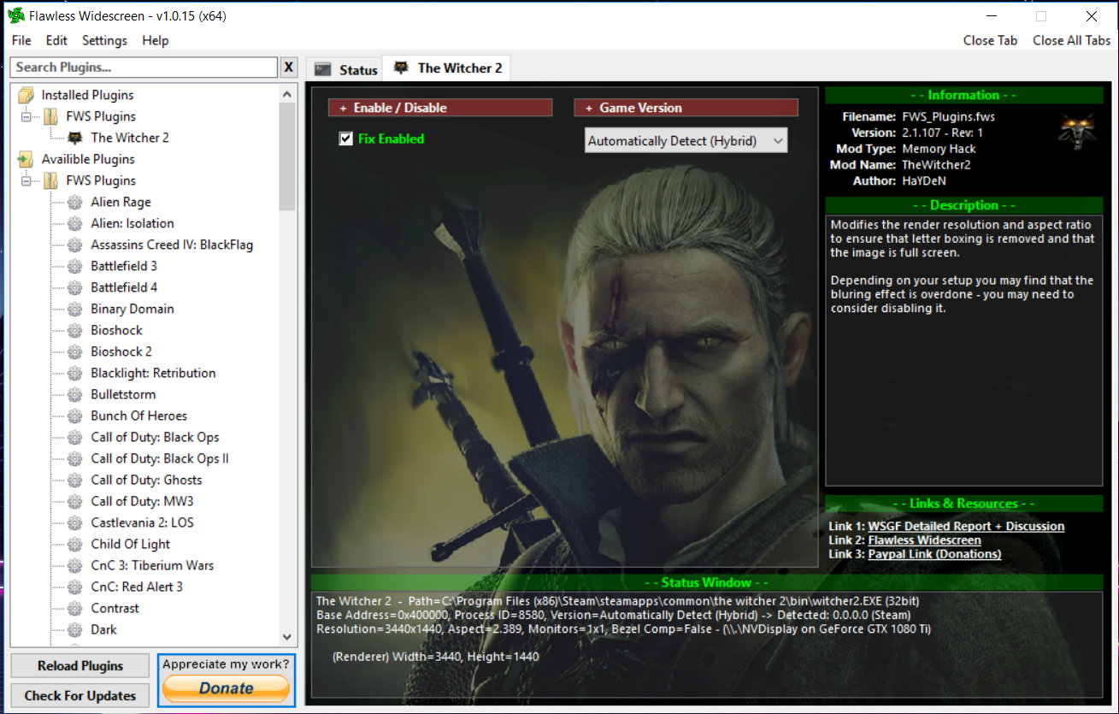
Task: Collapse the Enable / Disable section header
Action: coord(440,108)
